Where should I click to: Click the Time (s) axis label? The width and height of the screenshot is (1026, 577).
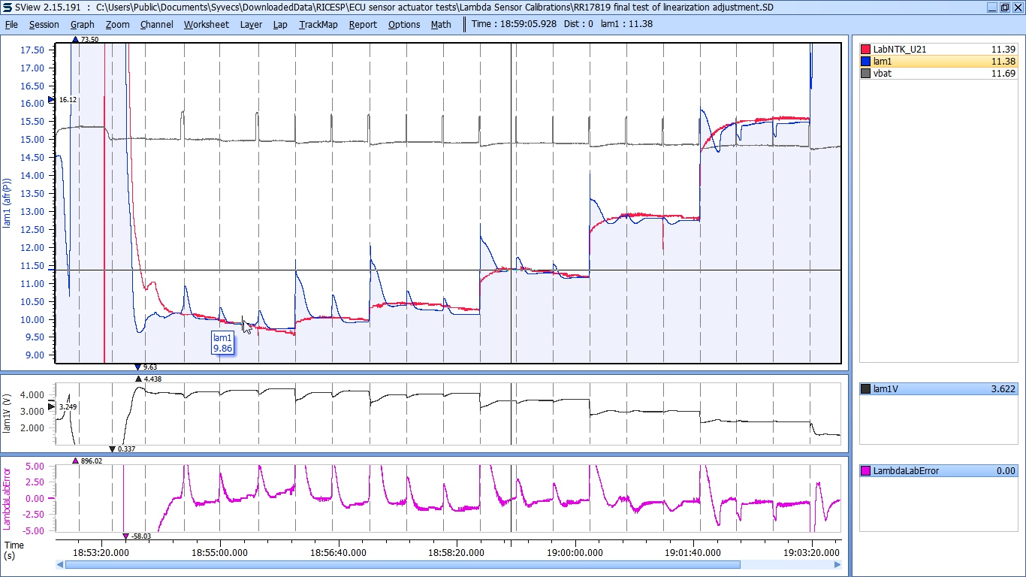[14, 550]
